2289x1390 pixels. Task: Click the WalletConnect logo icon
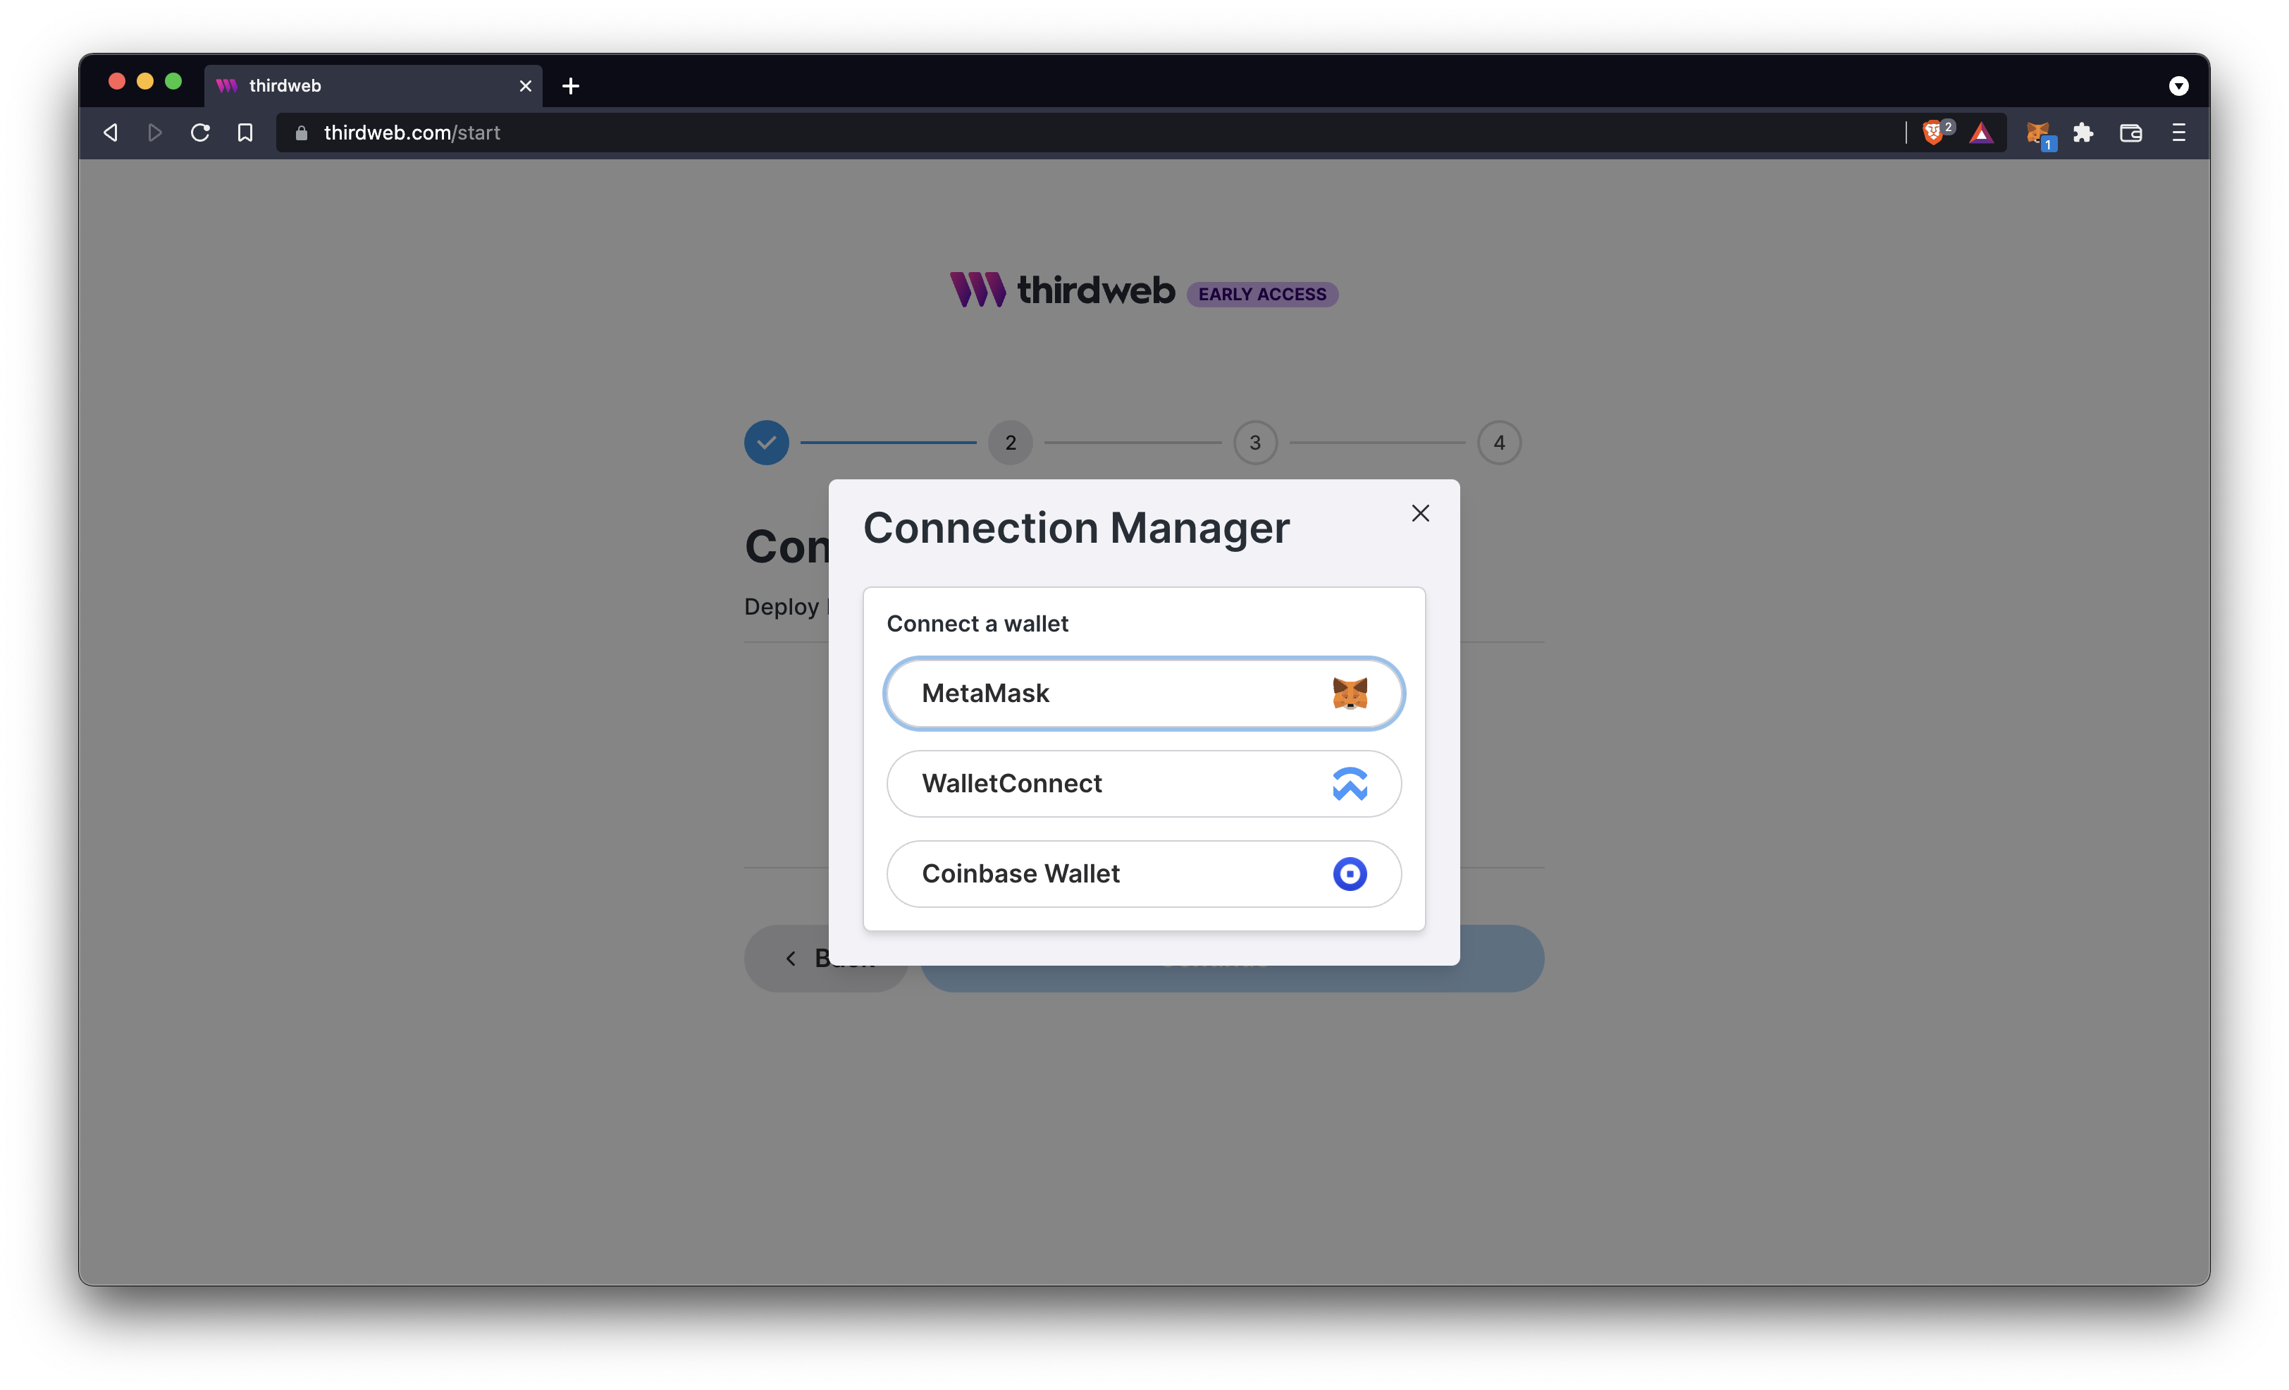pos(1349,783)
